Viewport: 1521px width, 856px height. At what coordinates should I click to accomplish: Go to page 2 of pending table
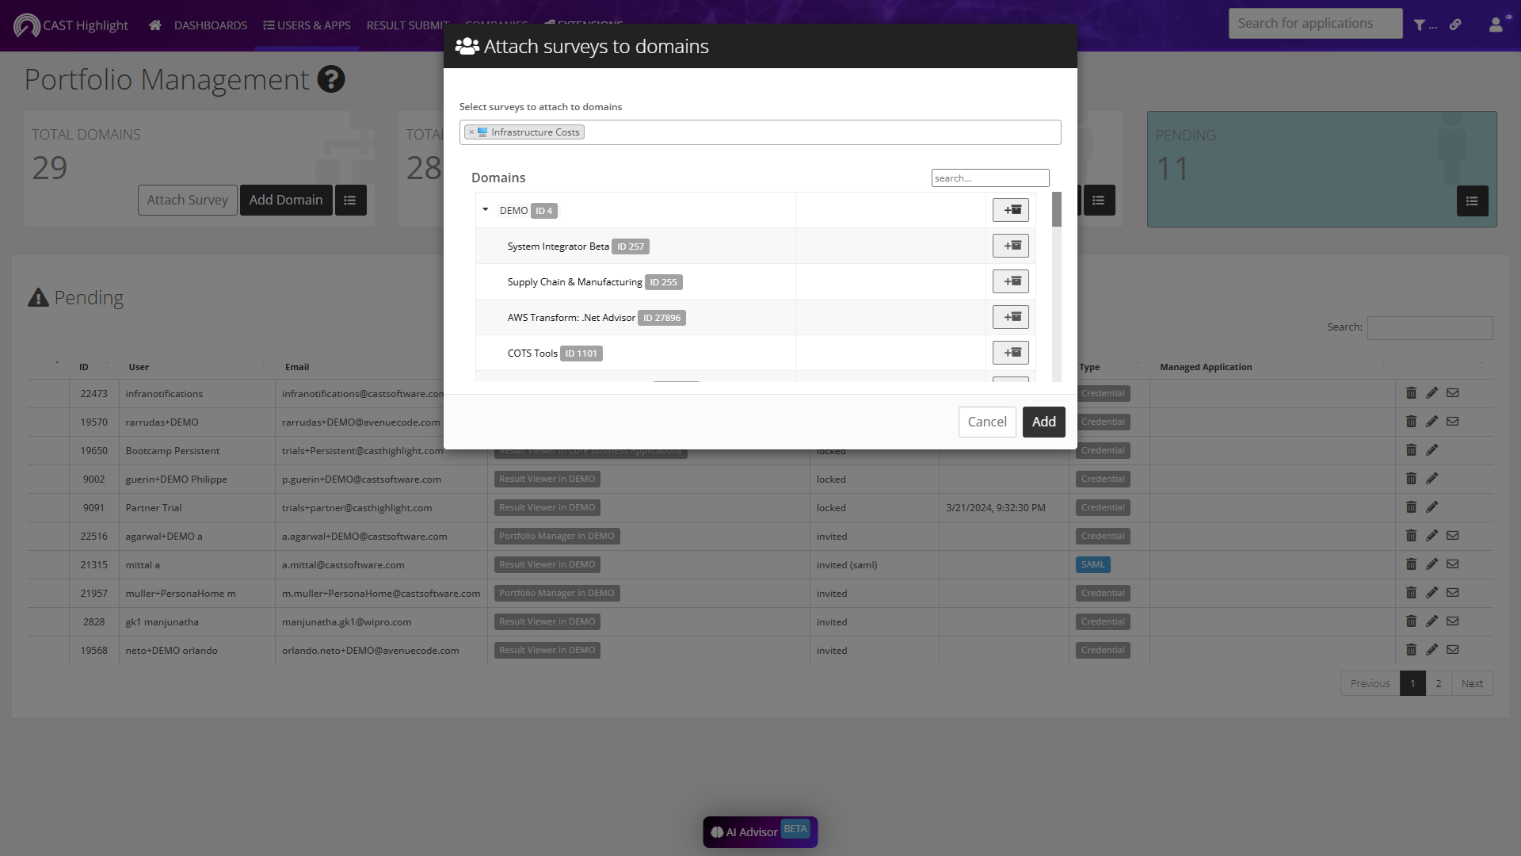tap(1439, 683)
